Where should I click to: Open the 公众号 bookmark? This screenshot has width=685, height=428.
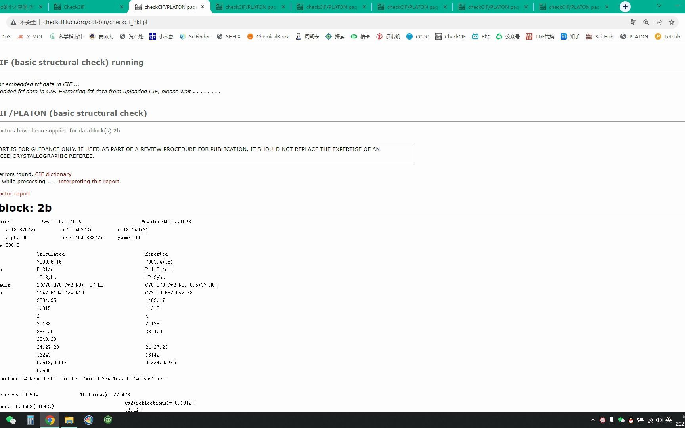508,36
